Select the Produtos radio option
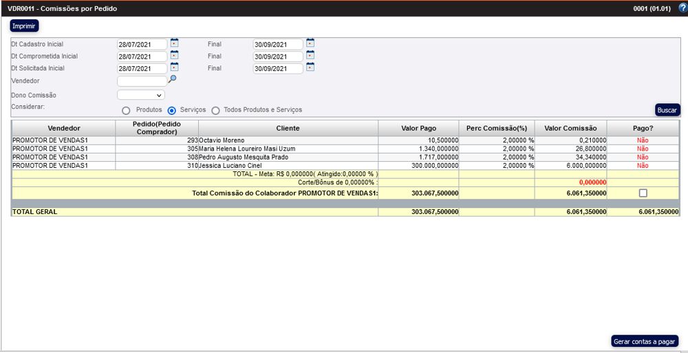Image resolution: width=688 pixels, height=353 pixels. point(126,110)
